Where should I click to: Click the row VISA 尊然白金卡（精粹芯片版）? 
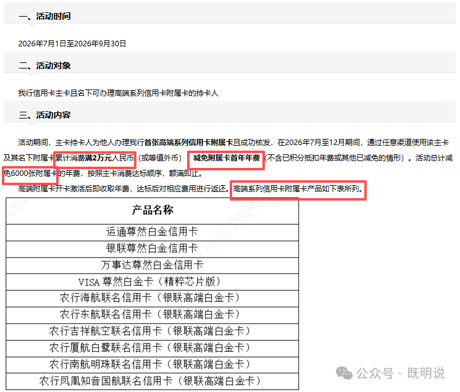coord(153,282)
